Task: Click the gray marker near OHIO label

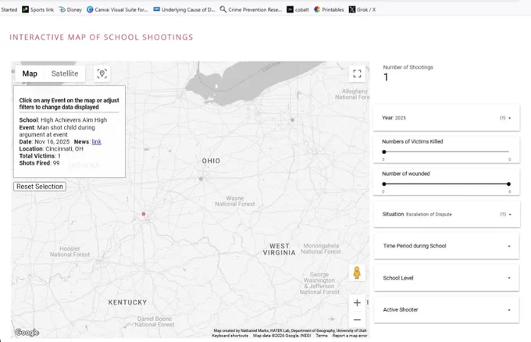Action: click(x=201, y=179)
